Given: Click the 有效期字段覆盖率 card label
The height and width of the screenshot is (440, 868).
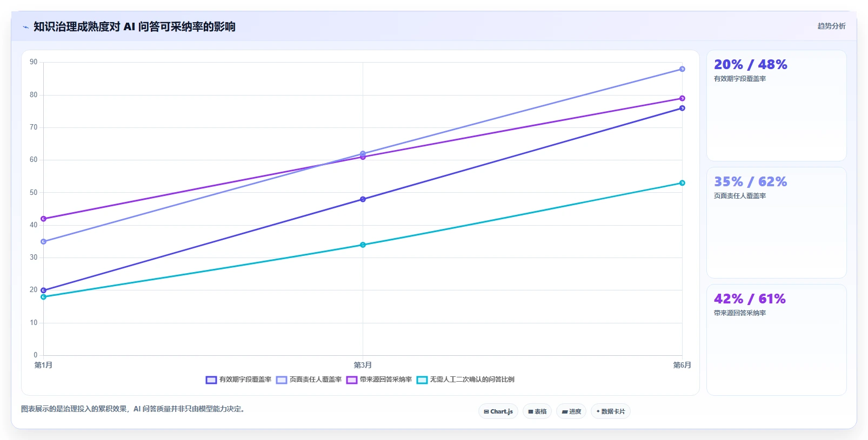Looking at the screenshot, I should tap(740, 79).
